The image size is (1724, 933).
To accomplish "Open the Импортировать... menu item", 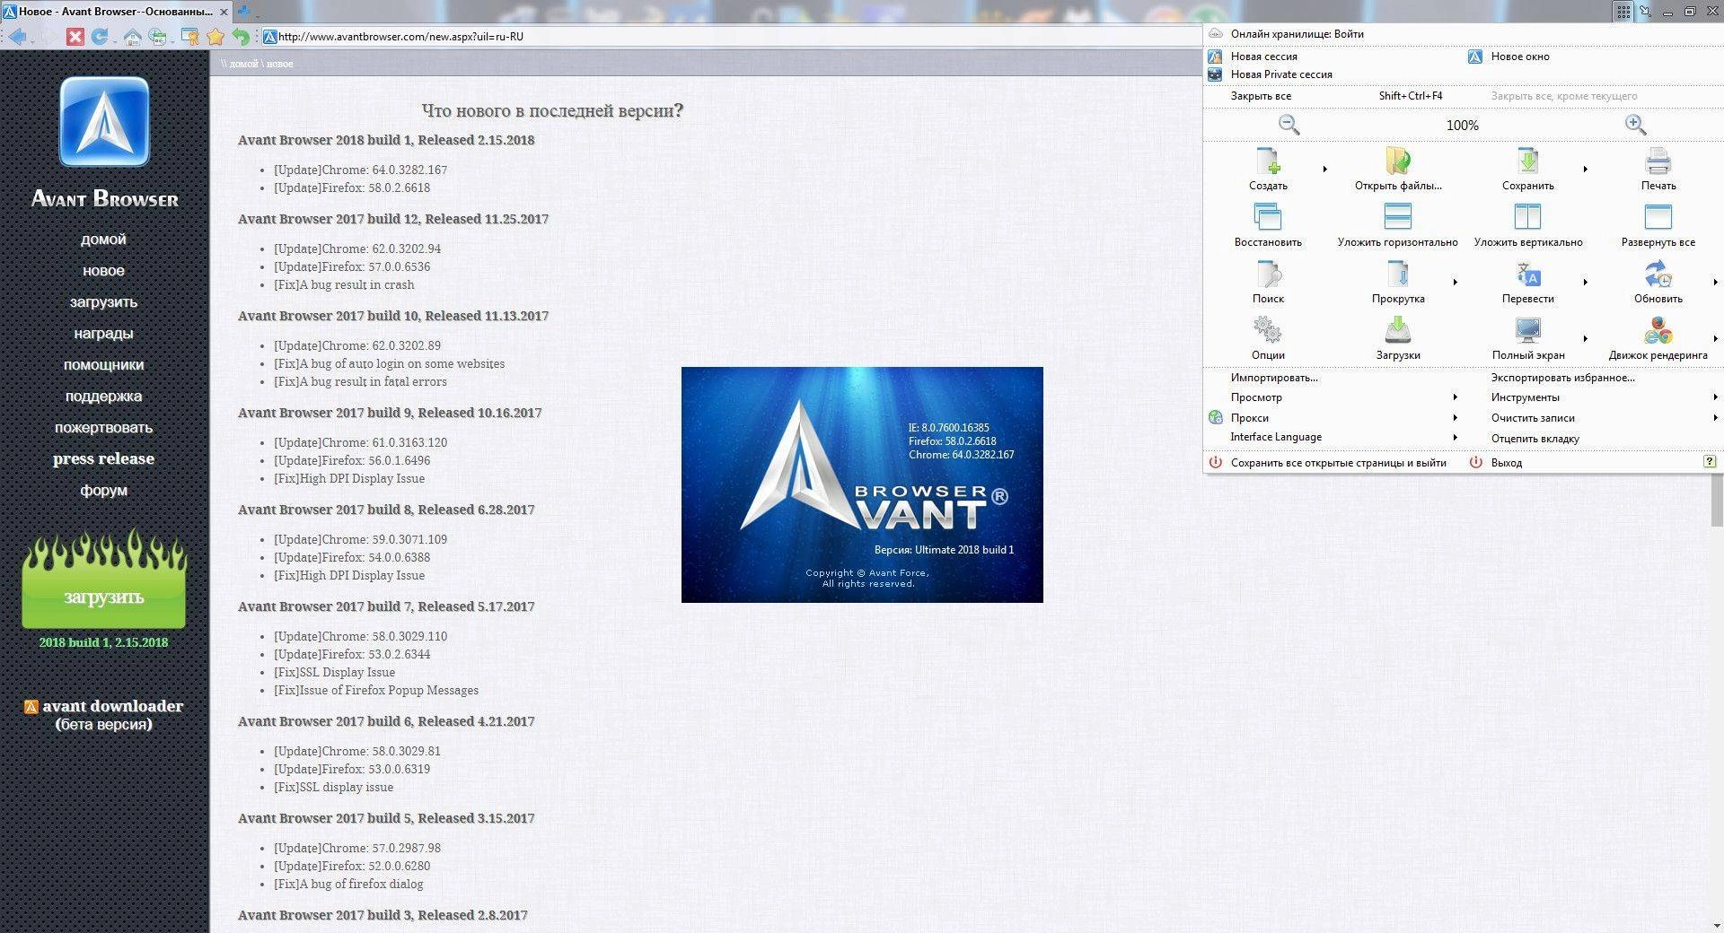I will pos(1274,378).
